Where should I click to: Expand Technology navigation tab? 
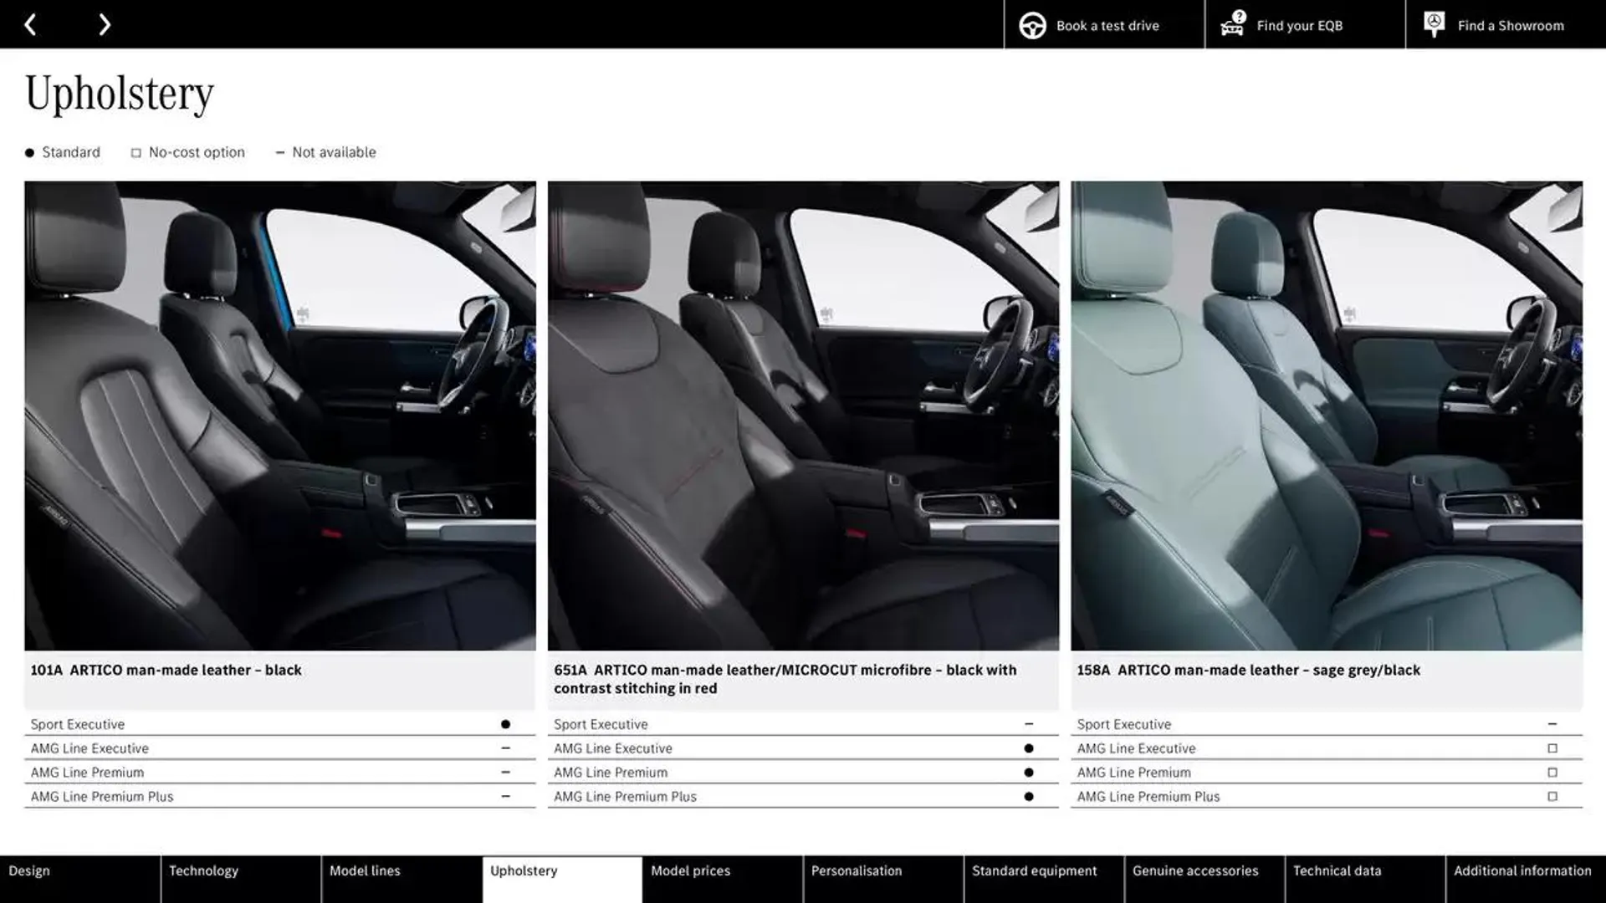pos(203,871)
